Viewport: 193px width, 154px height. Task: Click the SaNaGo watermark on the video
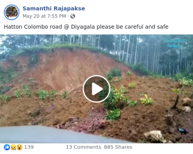[175, 46]
